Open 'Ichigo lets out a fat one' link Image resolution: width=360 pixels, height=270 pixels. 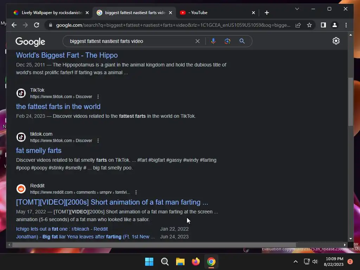click(62, 229)
